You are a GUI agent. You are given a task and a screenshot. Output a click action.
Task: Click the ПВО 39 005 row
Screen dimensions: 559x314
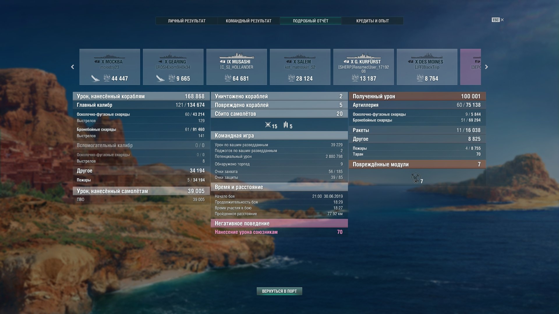pos(141,199)
